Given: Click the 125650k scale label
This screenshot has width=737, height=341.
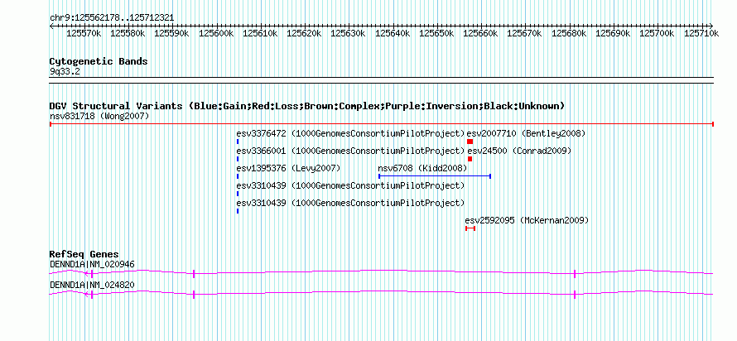Looking at the screenshot, I should pyautogui.click(x=436, y=33).
